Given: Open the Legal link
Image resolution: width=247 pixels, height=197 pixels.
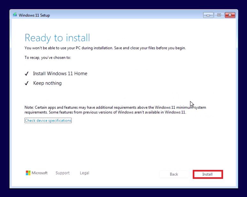Looking at the screenshot, I should pos(85,173).
